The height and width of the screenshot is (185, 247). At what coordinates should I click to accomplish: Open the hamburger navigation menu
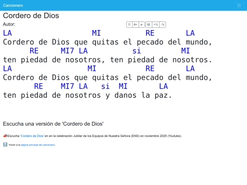[239, 5]
